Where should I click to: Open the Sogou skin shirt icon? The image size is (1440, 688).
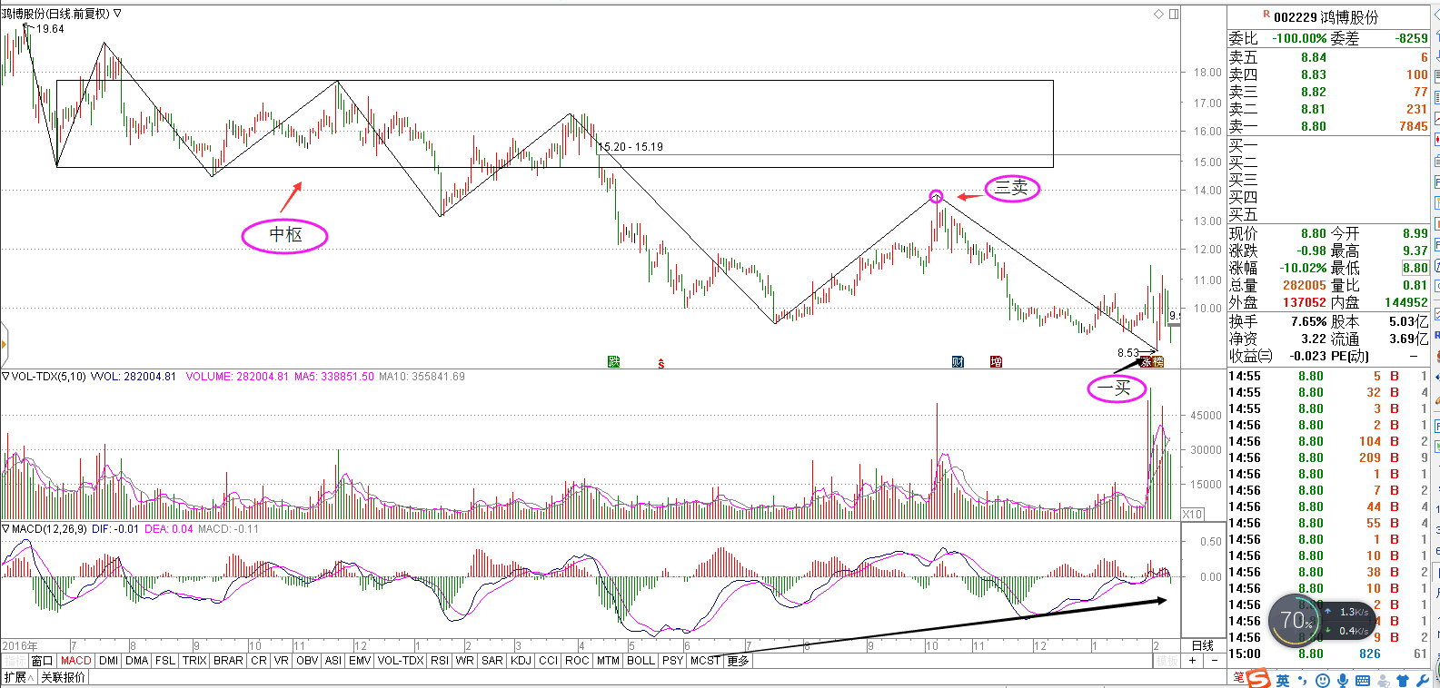coord(1404,680)
